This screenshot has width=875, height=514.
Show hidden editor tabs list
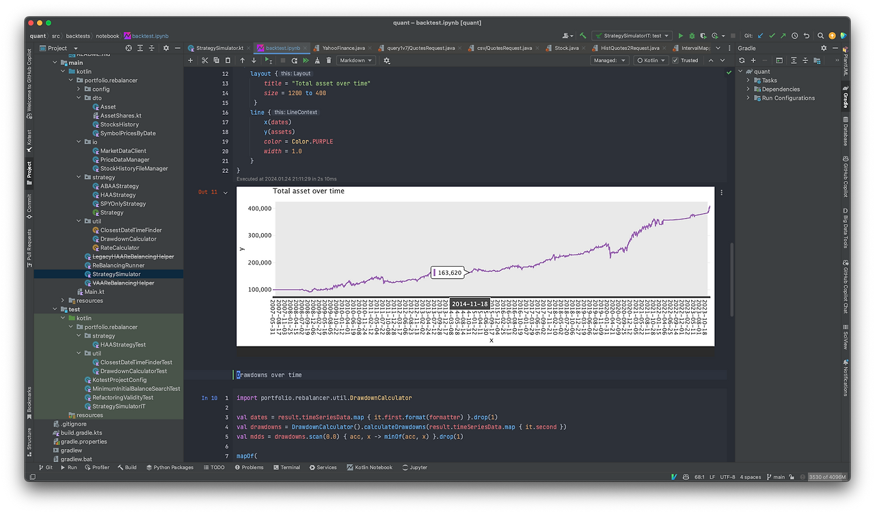coord(718,48)
